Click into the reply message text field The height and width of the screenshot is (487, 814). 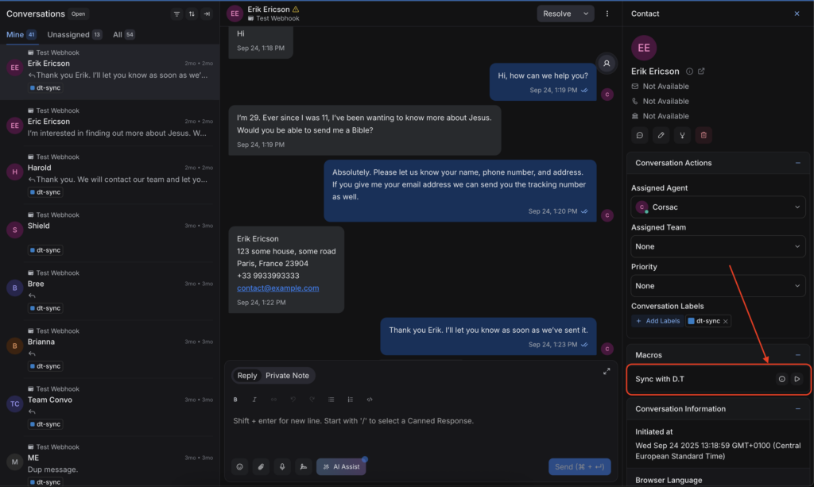[x=417, y=421]
